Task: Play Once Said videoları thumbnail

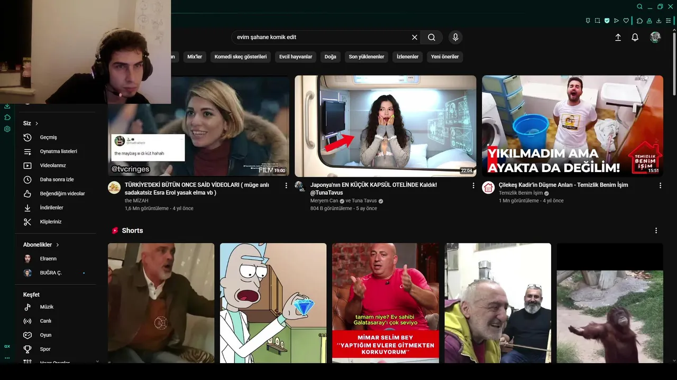Action: click(x=198, y=126)
